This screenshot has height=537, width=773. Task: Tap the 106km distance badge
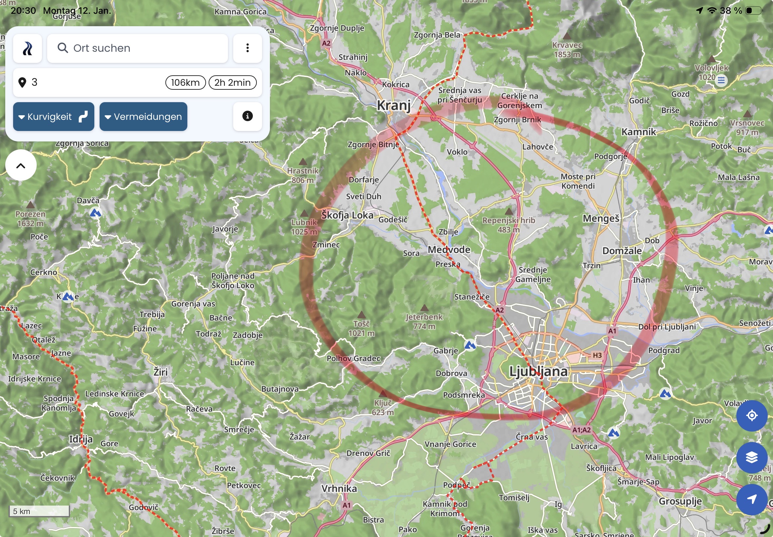[185, 83]
